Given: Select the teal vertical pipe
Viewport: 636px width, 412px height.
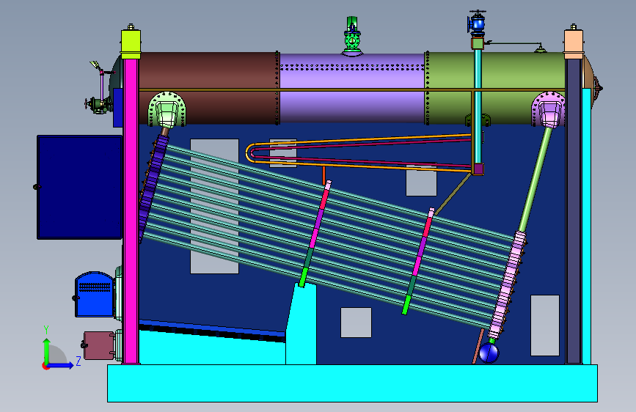Looking at the screenshot, I should pyautogui.click(x=478, y=106).
